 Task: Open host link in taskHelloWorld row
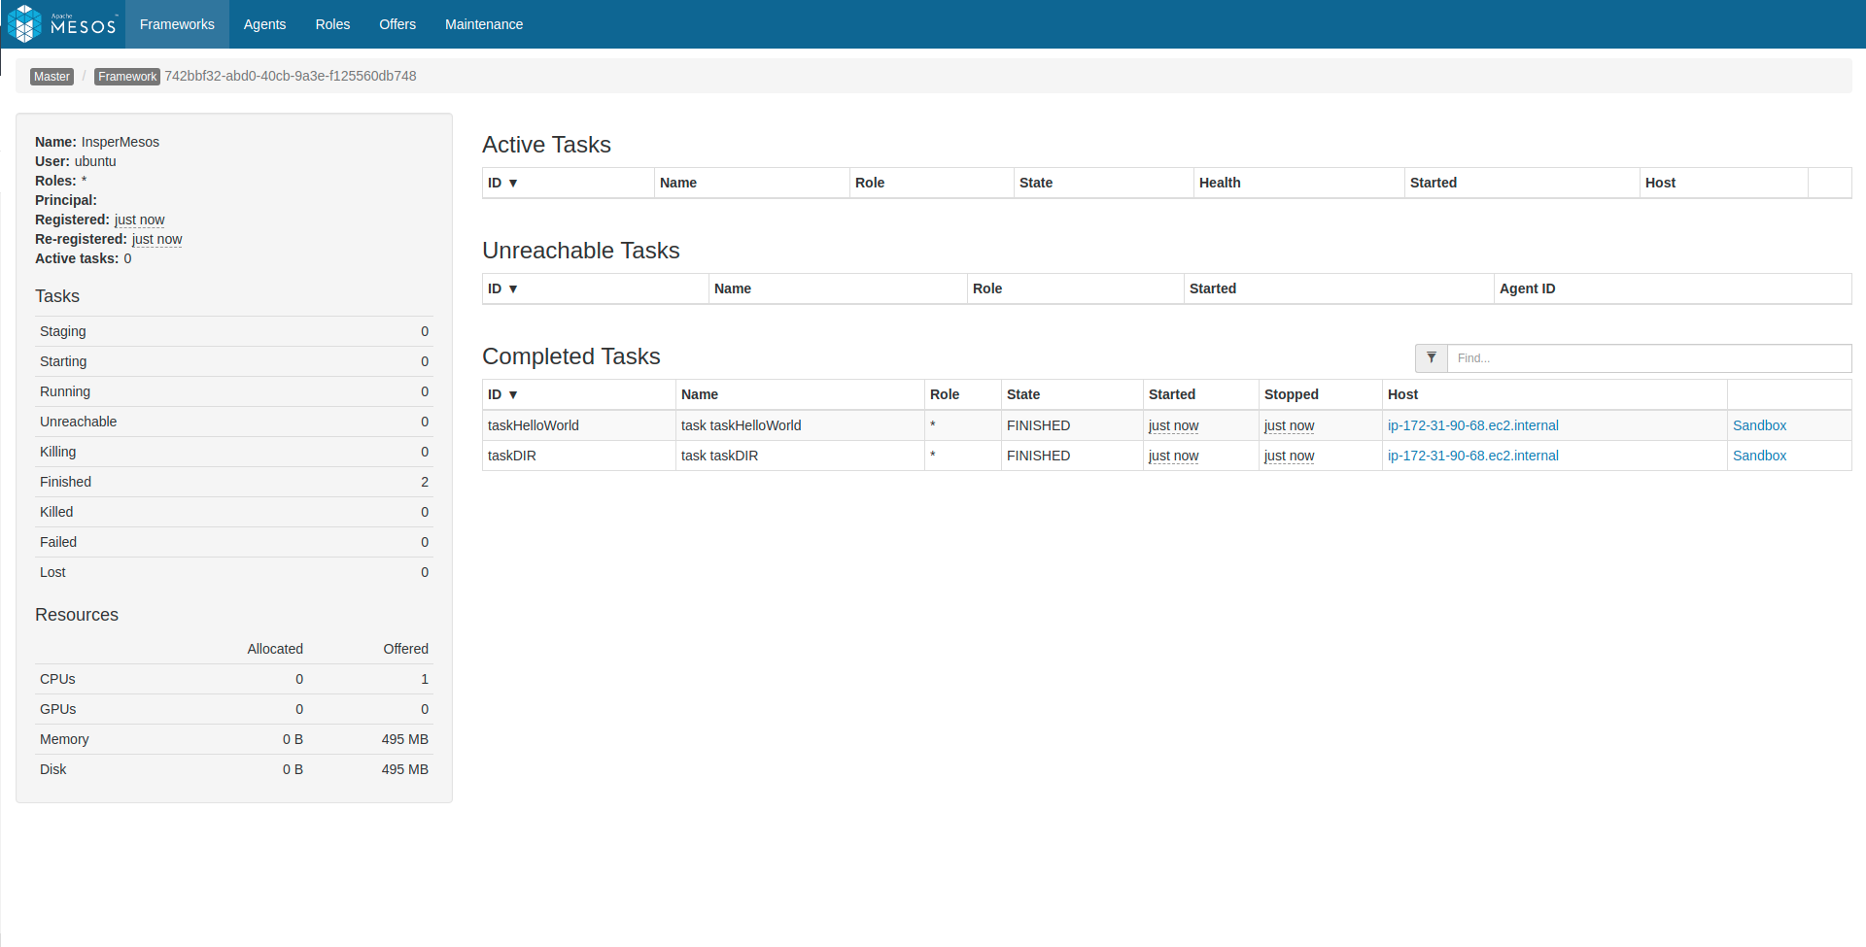coord(1472,425)
